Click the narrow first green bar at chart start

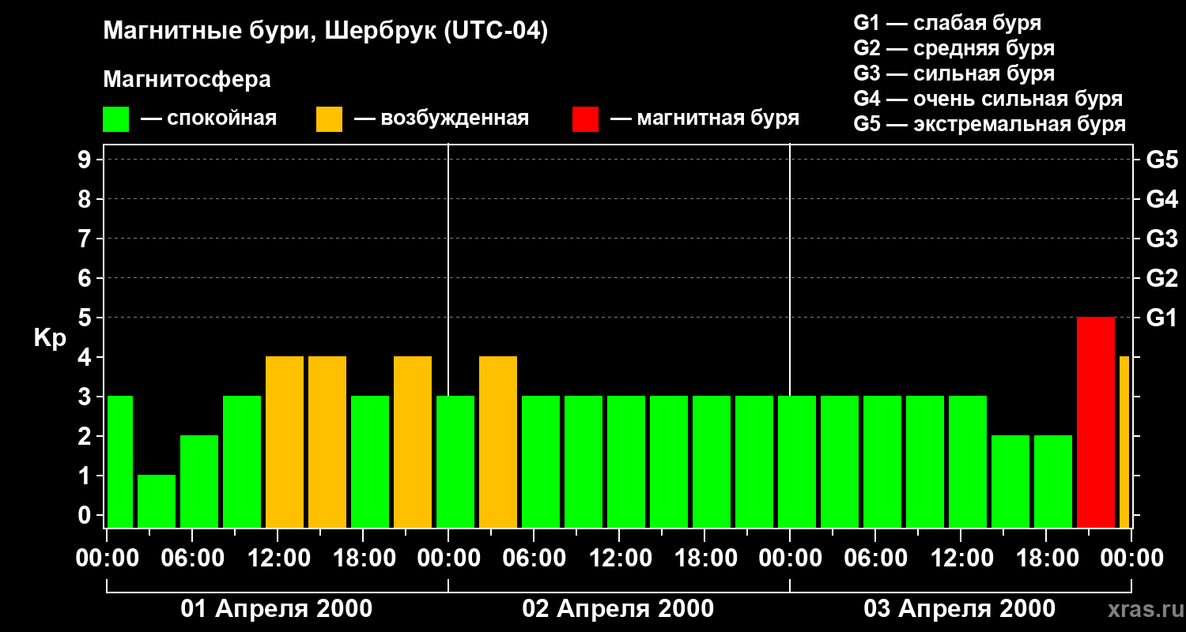[x=119, y=462]
